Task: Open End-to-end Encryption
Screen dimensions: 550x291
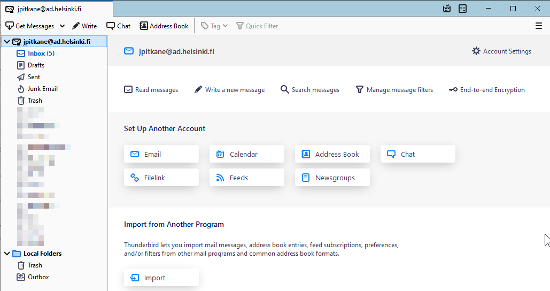Action: [487, 90]
